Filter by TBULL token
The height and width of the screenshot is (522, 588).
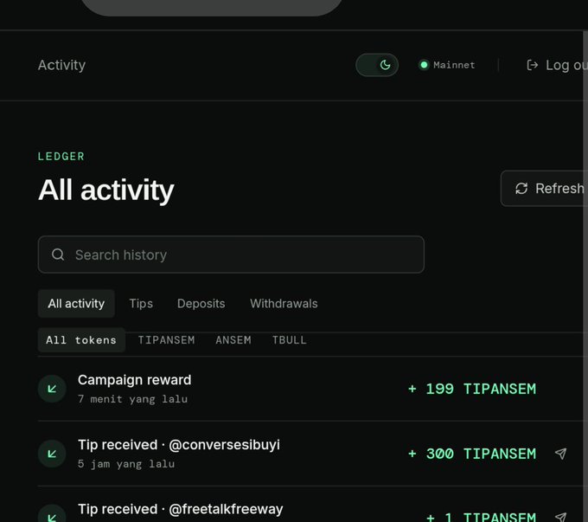coord(289,340)
